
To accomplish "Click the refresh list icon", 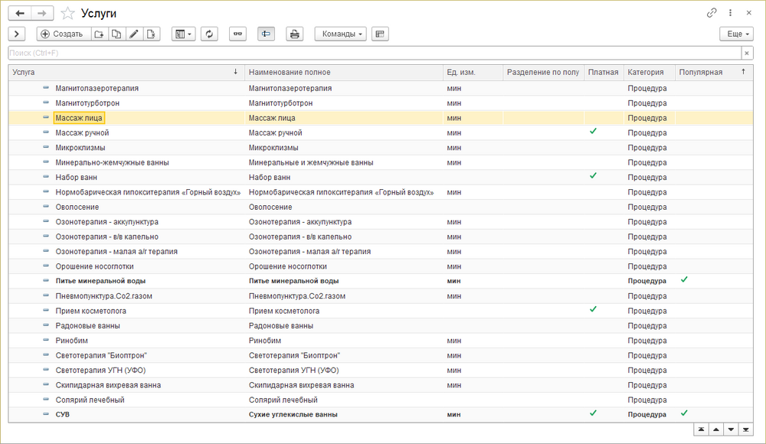I will pos(210,34).
